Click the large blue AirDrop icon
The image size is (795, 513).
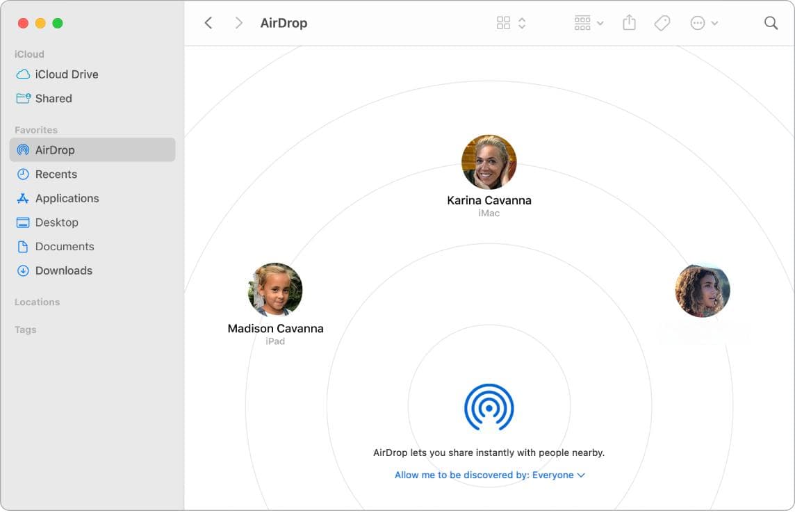(x=489, y=407)
